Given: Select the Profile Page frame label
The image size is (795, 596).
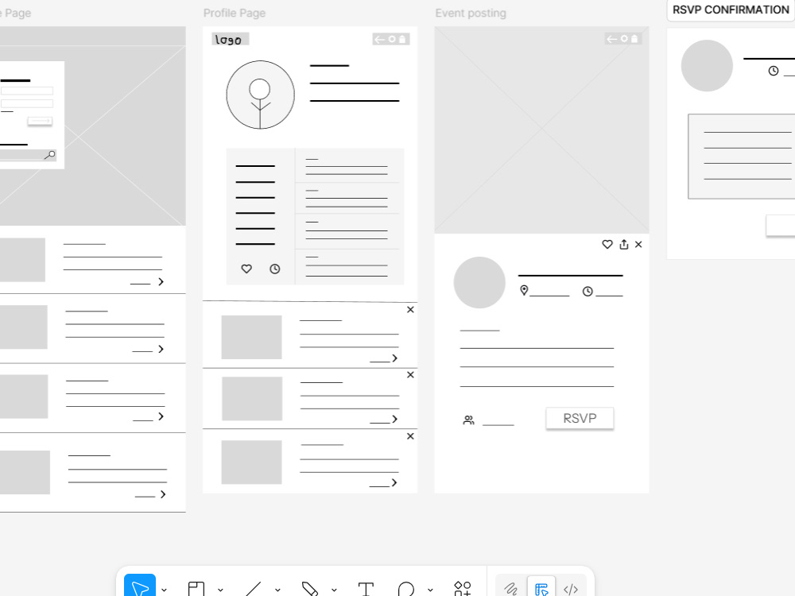Looking at the screenshot, I should coord(235,14).
